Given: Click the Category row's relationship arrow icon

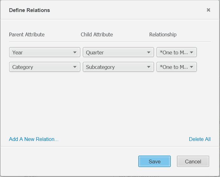Looking at the screenshot, I should [x=191, y=67].
